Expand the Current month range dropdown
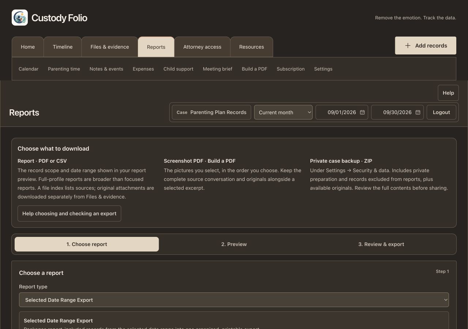The image size is (468, 329). 283,112
